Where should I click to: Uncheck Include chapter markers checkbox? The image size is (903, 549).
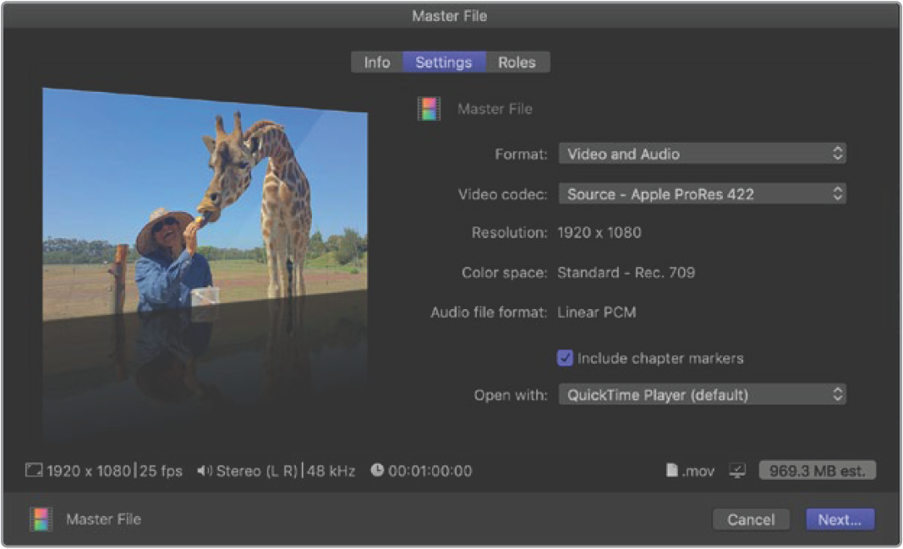(x=565, y=358)
